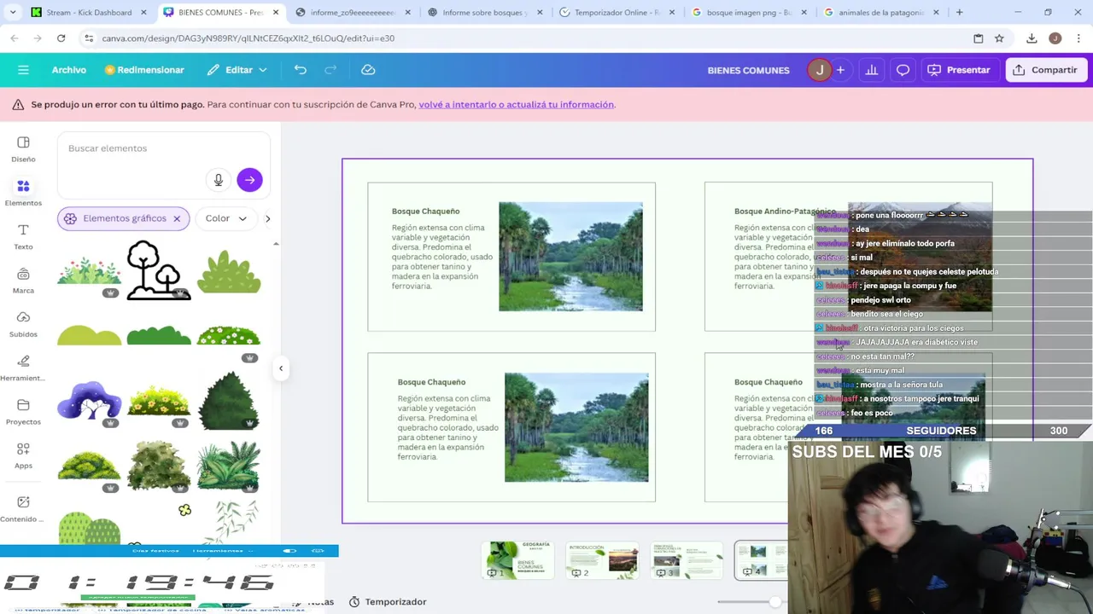
Task: Start presentation with Presentar button
Action: tap(959, 70)
